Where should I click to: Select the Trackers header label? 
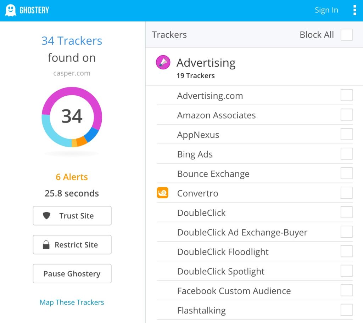coord(169,35)
